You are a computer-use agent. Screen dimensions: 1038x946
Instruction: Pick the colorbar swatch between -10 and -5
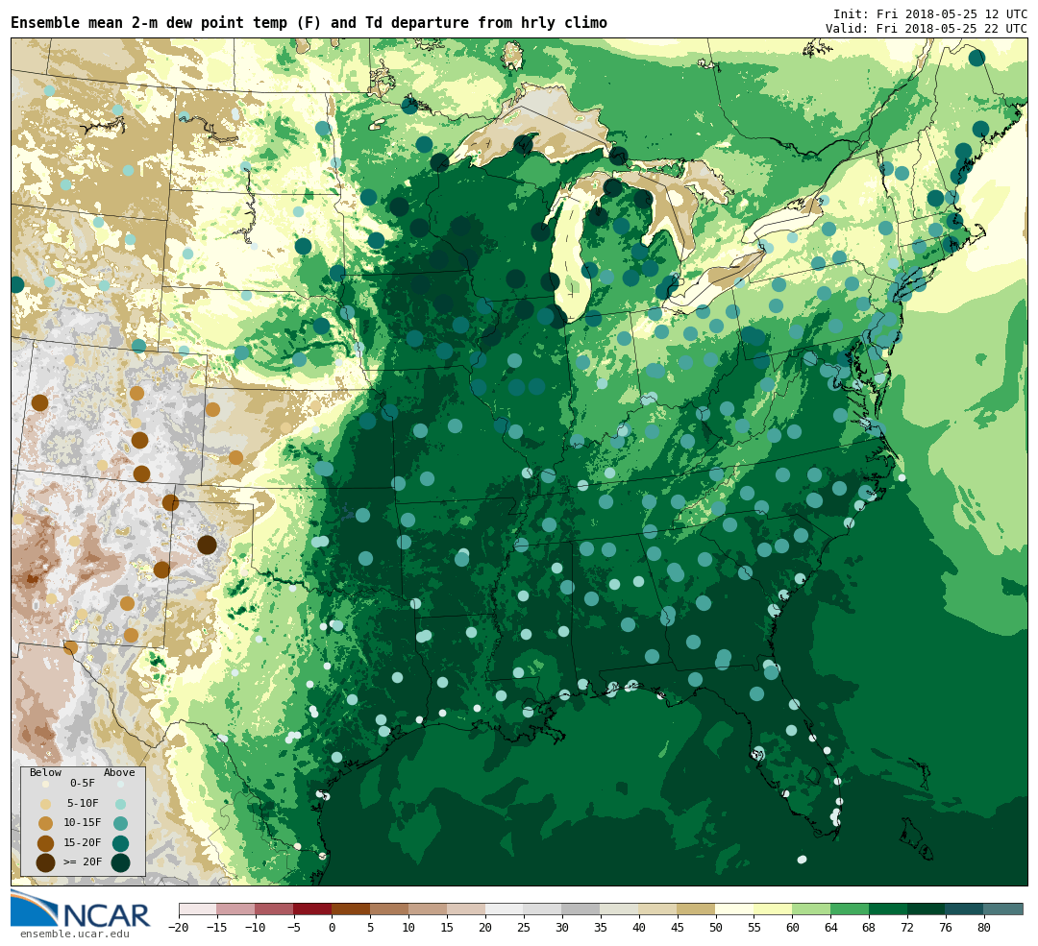274,909
